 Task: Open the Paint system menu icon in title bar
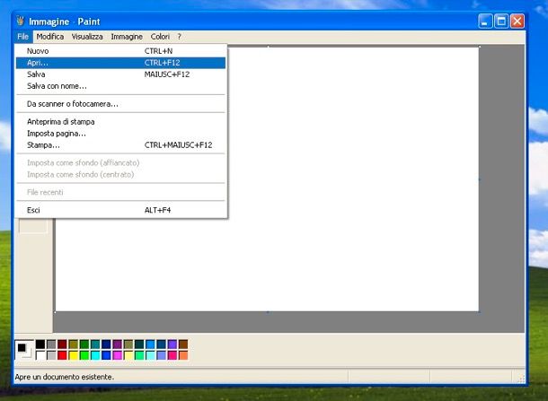pyautogui.click(x=21, y=22)
